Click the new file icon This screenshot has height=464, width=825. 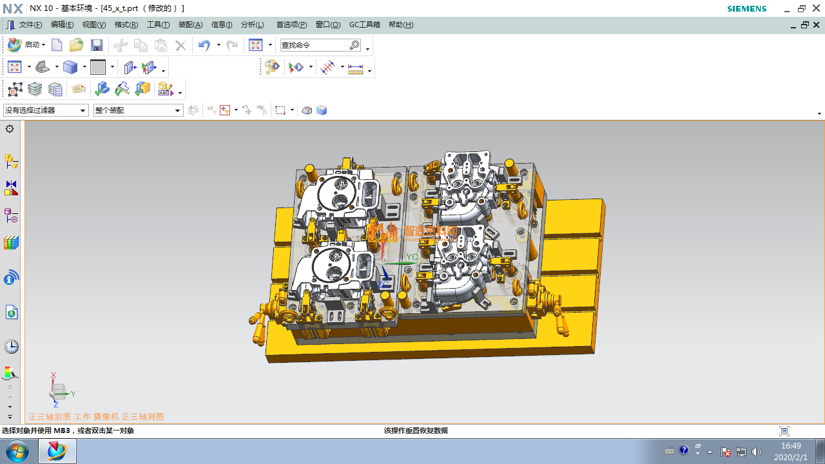57,45
